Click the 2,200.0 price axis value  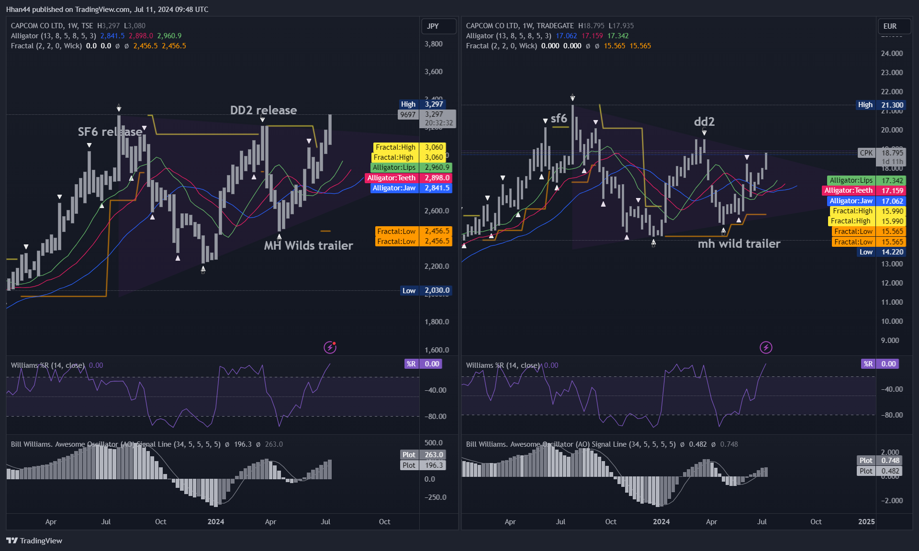[x=437, y=266]
